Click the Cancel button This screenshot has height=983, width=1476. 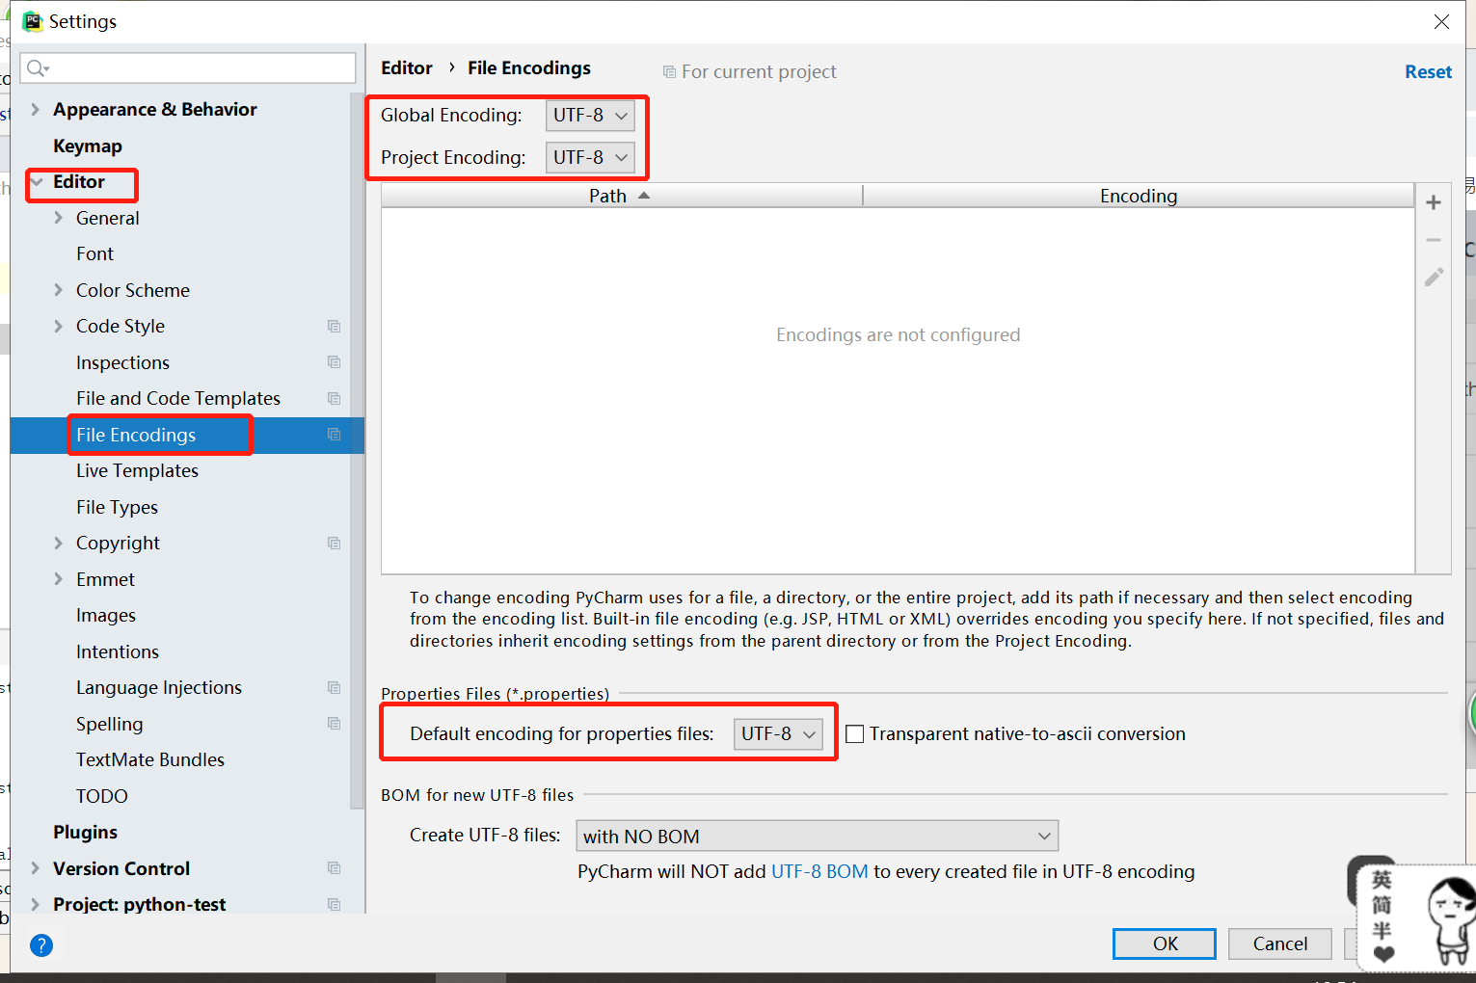pyautogui.click(x=1280, y=944)
